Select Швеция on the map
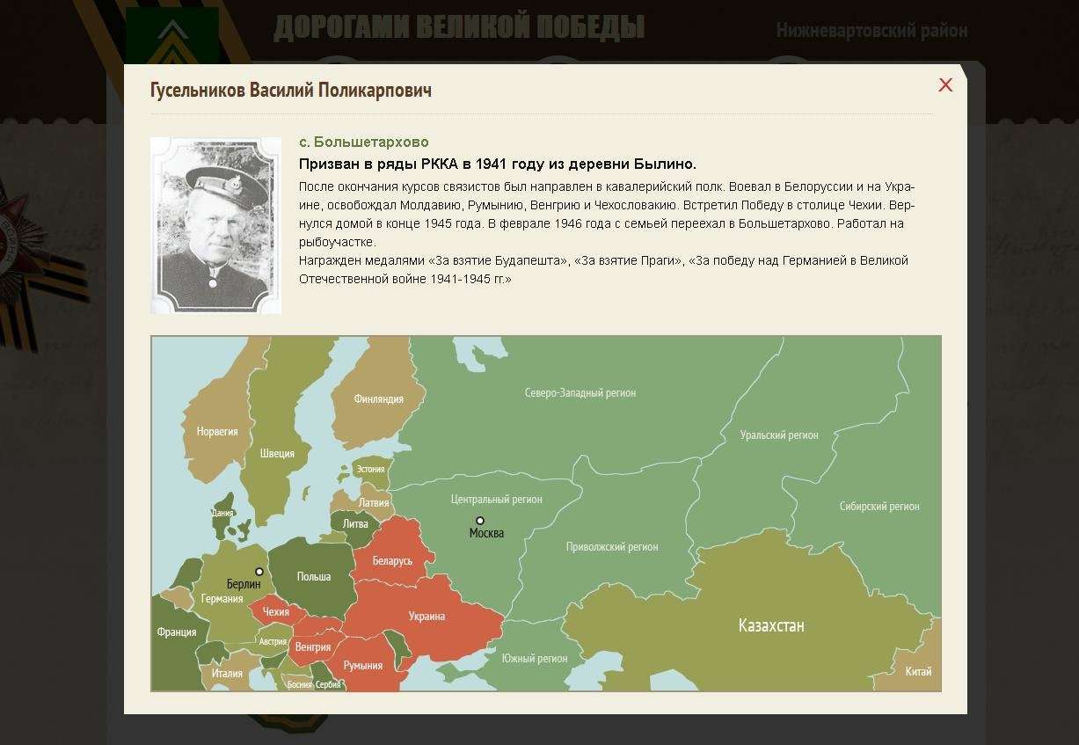 pos(277,453)
